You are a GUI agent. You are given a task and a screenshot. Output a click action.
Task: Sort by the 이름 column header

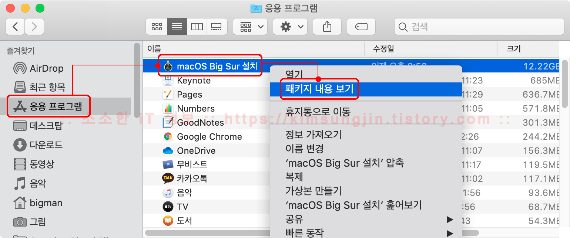(x=254, y=48)
